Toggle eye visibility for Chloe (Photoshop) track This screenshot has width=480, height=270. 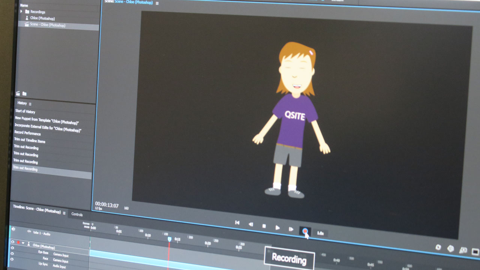[x=12, y=242]
